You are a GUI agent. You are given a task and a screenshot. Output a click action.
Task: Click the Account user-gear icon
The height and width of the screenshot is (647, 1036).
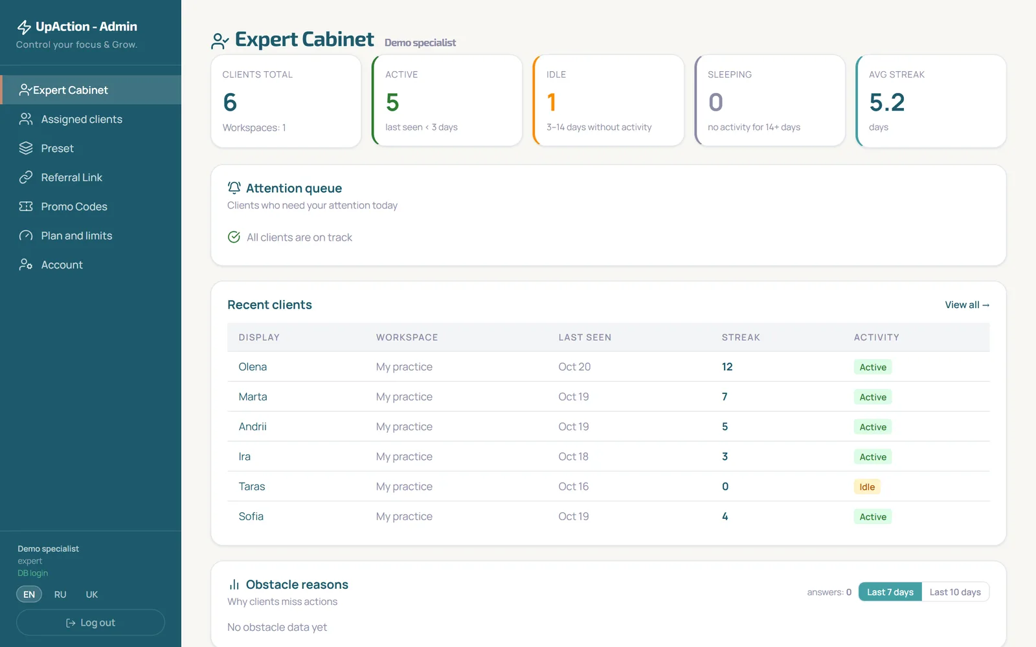26,265
